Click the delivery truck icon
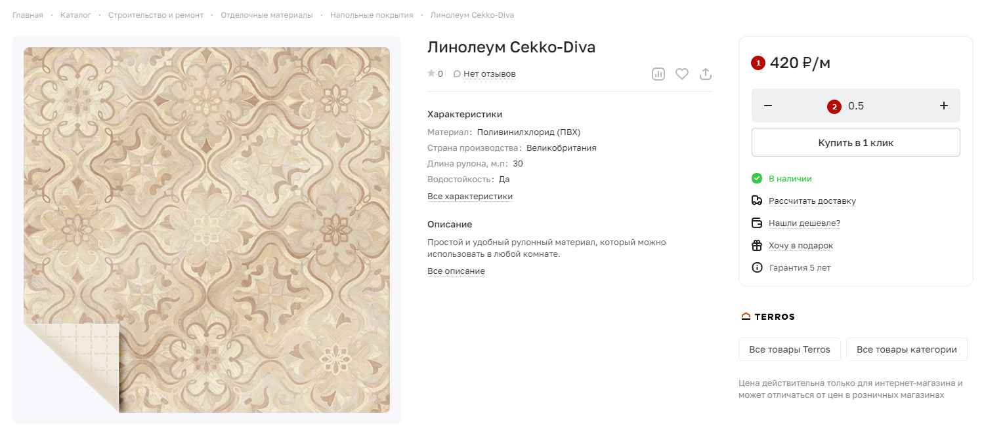Viewport: 984px width, 443px height. tap(757, 201)
